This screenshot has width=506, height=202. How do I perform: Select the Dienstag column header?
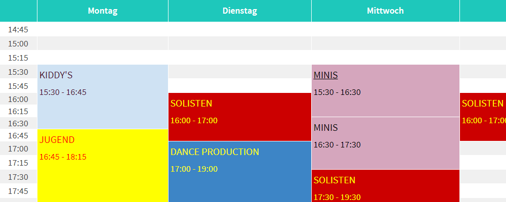click(x=240, y=11)
